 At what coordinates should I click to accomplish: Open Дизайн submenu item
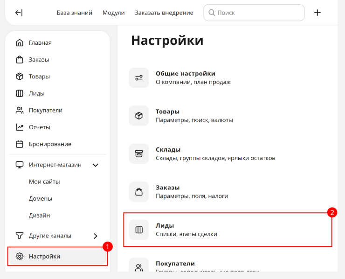tap(39, 216)
